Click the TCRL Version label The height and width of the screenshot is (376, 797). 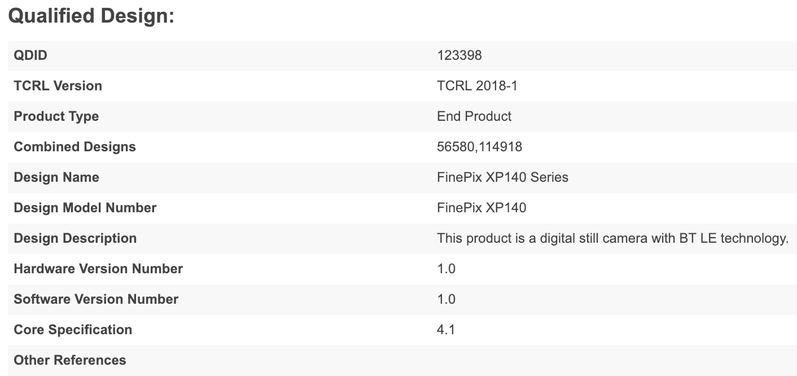(58, 86)
